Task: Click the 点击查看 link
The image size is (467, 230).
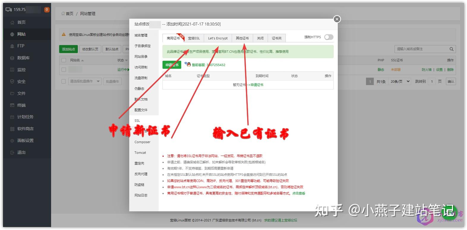Action: pyautogui.click(x=299, y=193)
